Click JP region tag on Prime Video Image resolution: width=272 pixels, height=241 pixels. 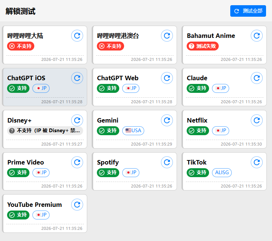point(41,173)
